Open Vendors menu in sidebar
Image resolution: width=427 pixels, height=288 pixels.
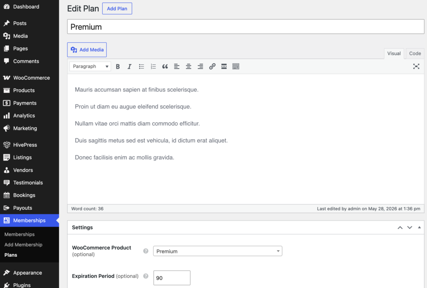[30, 170]
